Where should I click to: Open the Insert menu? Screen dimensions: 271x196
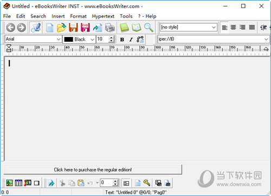pyautogui.click(x=58, y=16)
